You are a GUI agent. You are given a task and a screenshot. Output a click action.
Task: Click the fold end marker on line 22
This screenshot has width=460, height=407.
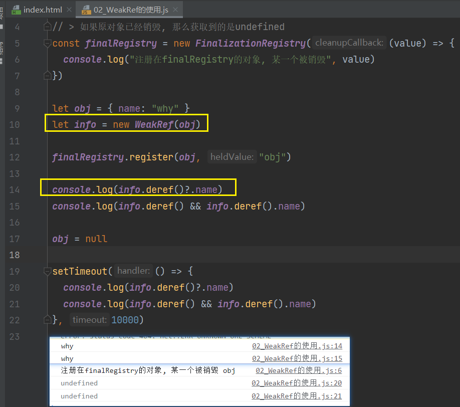click(47, 320)
